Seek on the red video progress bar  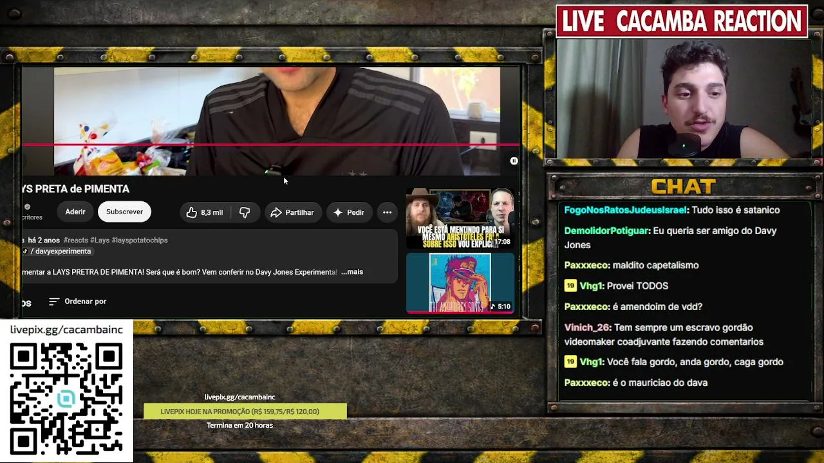click(x=270, y=145)
